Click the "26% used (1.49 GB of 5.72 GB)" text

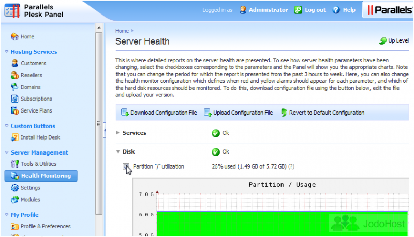pyautogui.click(x=249, y=166)
